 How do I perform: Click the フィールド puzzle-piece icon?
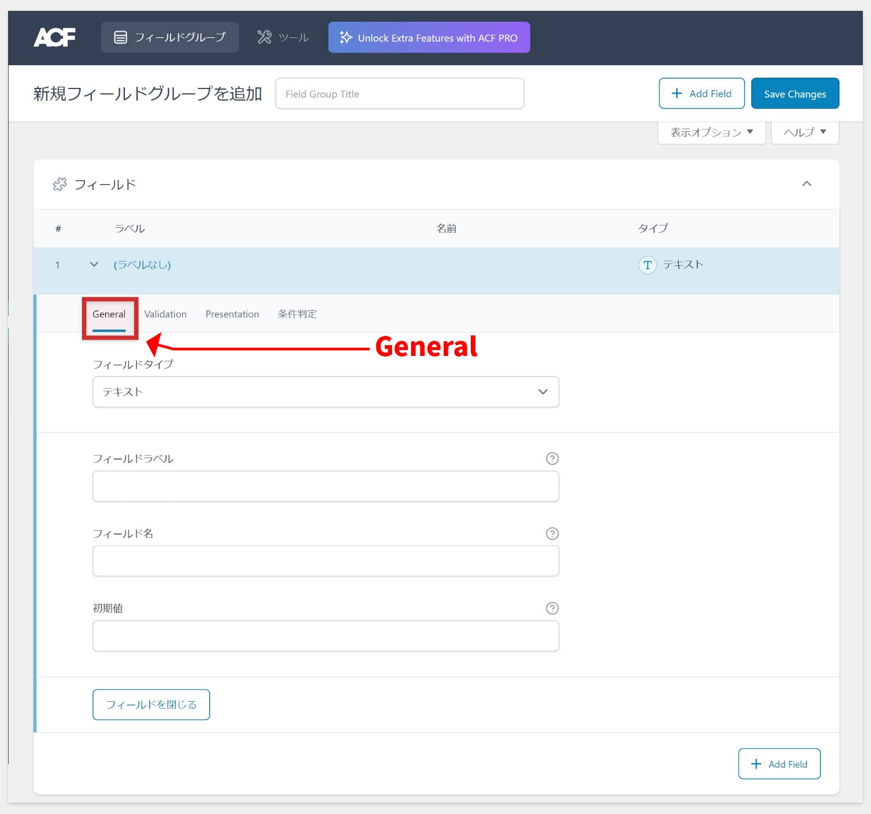[60, 185]
